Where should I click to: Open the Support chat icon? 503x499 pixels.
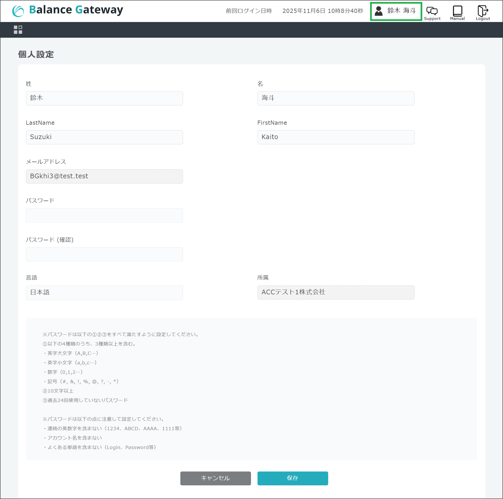pos(432,12)
